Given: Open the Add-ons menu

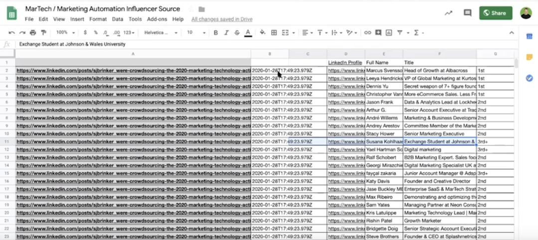Looking at the screenshot, I should (157, 19).
